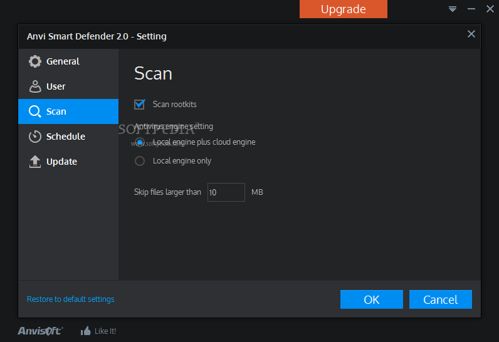Go to the Schedule settings tab
499x342 pixels.
pos(68,137)
